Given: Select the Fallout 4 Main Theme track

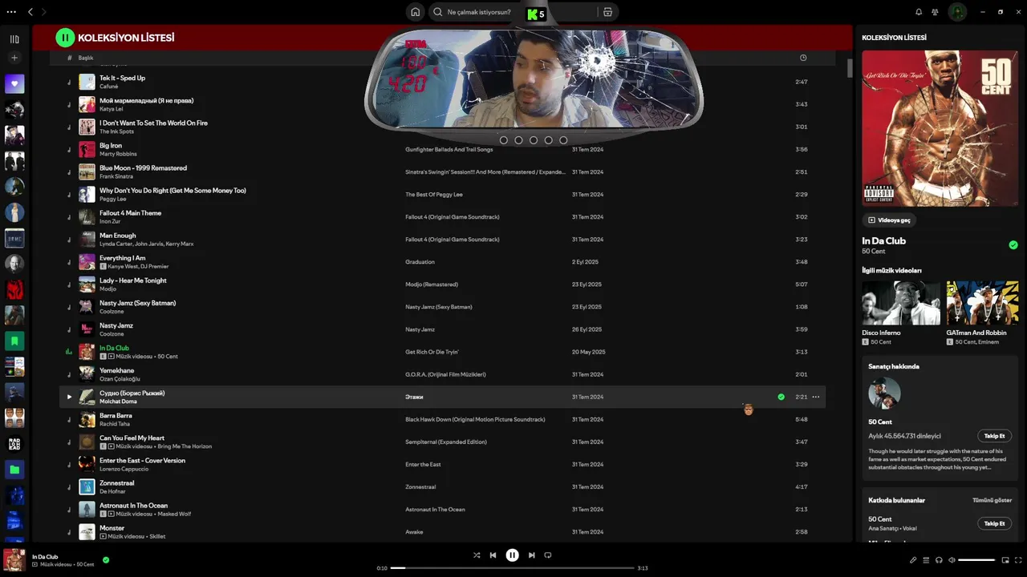Looking at the screenshot, I should (443, 216).
